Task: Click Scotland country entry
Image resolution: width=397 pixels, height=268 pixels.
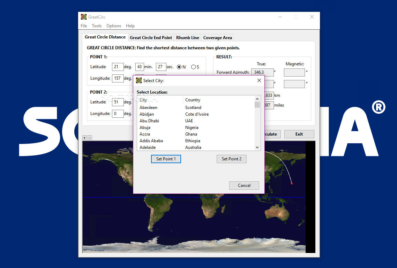Action: click(193, 108)
